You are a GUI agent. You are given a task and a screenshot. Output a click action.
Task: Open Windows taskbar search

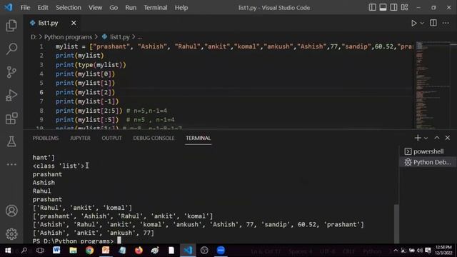point(24,251)
